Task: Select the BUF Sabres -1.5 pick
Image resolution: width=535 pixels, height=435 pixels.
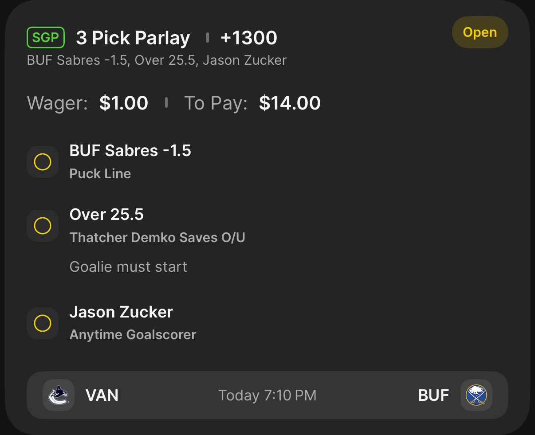Action: pyautogui.click(x=130, y=151)
